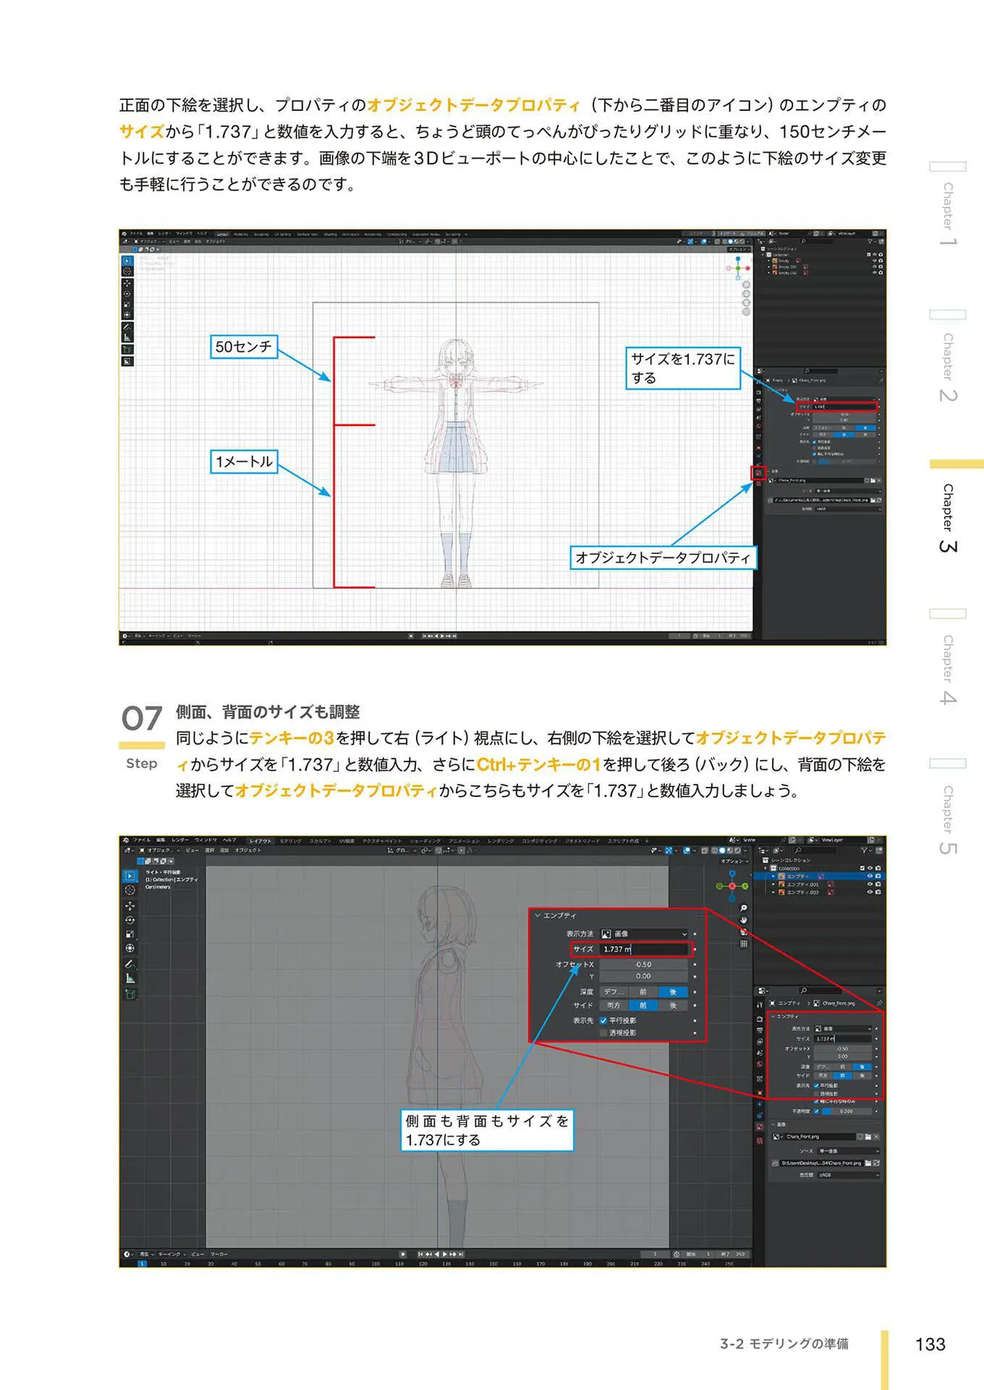The width and height of the screenshot is (984, 1390).
Task: Click the magnifier zoom gizmo in lower viewport
Action: point(743,908)
